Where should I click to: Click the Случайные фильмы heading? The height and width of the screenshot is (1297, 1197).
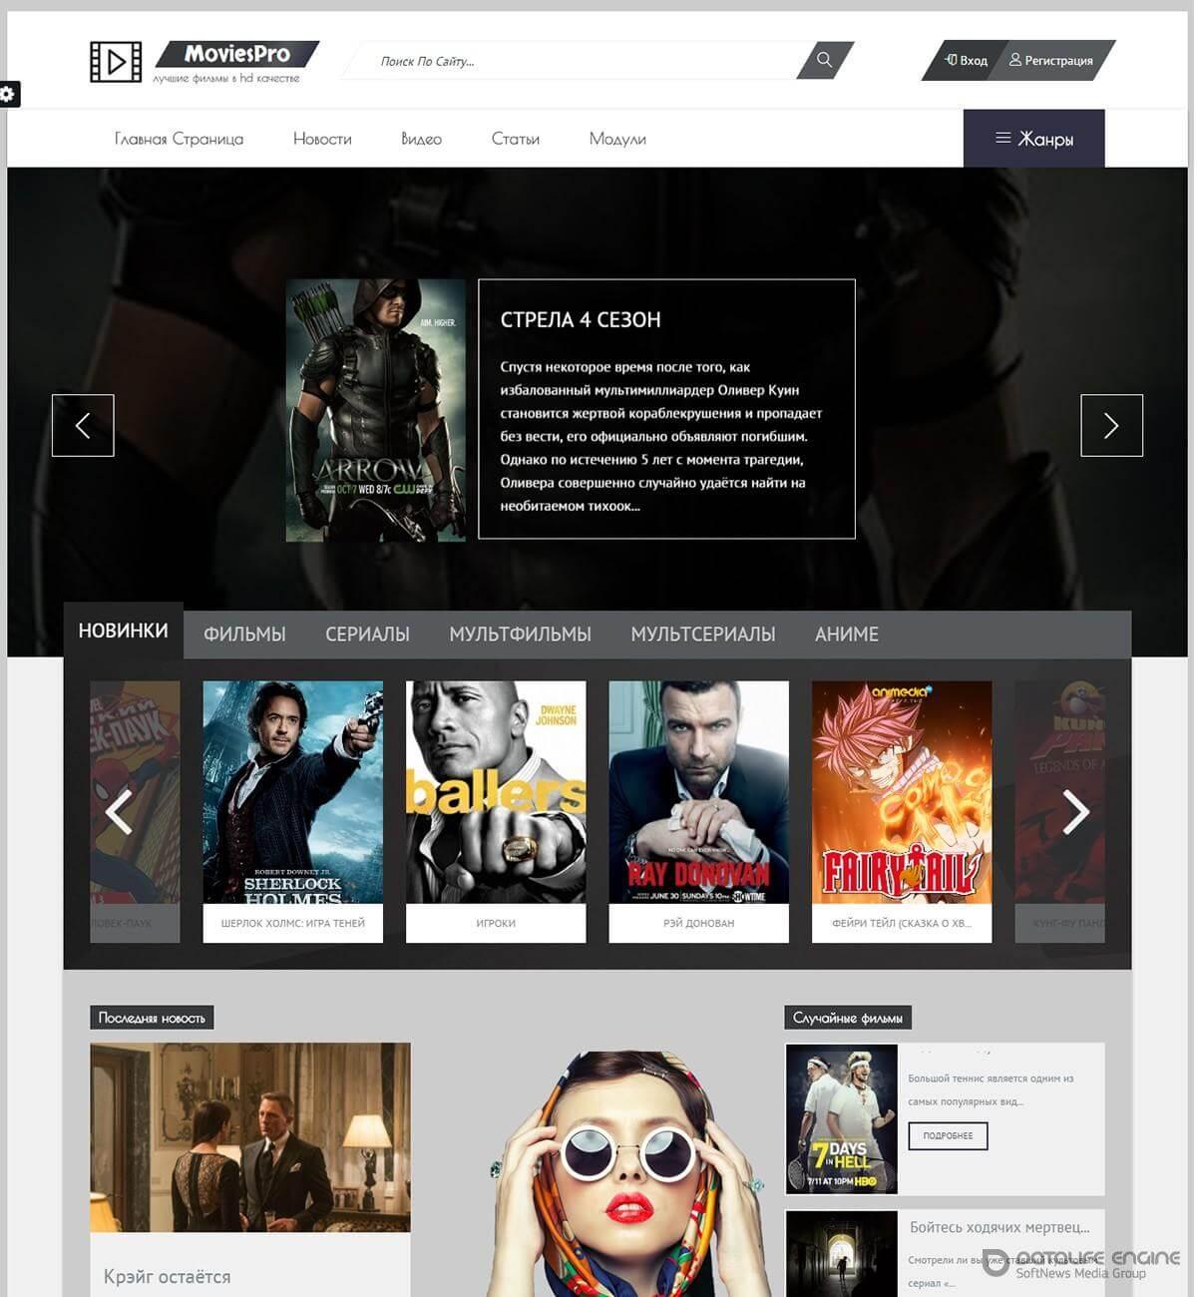point(848,1018)
